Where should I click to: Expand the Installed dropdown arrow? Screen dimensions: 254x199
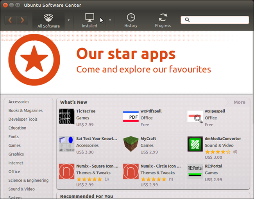[x=110, y=20]
